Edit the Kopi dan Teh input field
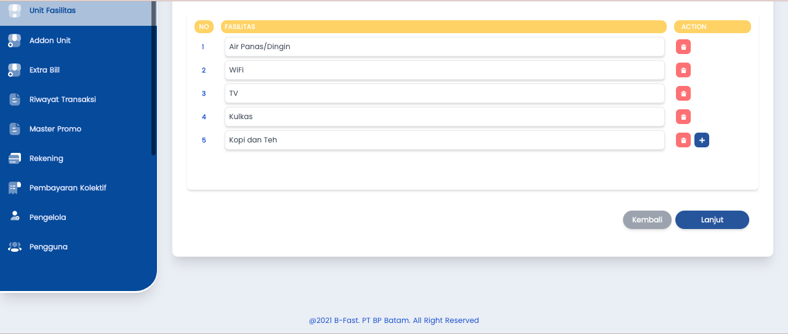Viewport: 788px width, 334px height. click(x=444, y=140)
